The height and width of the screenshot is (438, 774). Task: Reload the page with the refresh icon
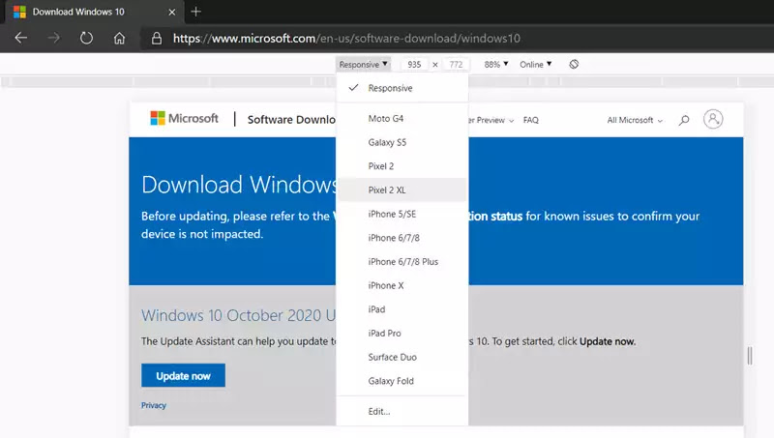coord(86,38)
